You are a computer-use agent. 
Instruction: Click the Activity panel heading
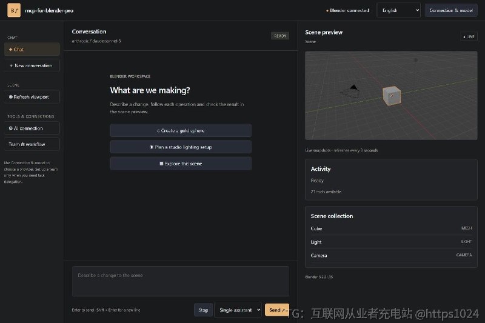coord(321,168)
